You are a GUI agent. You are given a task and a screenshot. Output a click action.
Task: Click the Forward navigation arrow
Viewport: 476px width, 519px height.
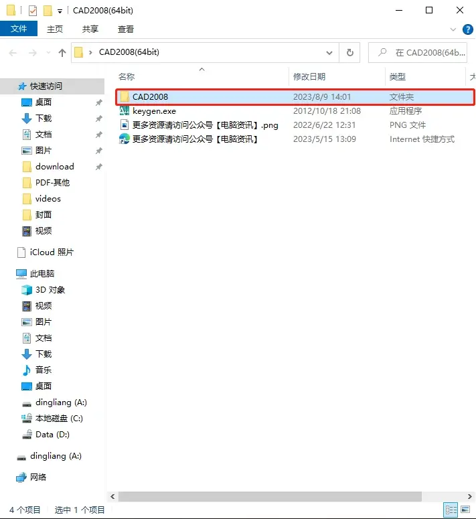(x=32, y=53)
